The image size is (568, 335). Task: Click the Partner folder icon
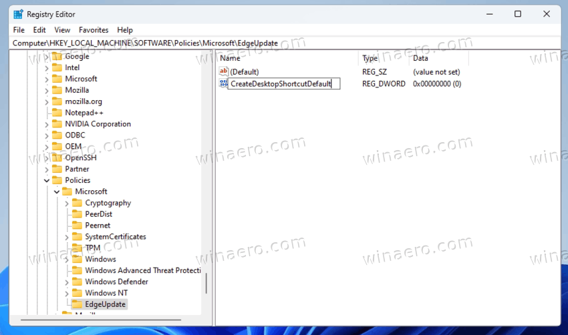tap(57, 169)
